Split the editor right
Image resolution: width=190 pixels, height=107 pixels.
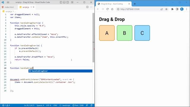tap(87, 7)
